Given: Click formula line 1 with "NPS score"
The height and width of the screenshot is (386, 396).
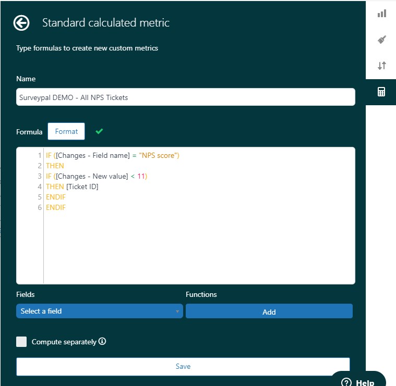Looking at the screenshot, I should pos(112,155).
